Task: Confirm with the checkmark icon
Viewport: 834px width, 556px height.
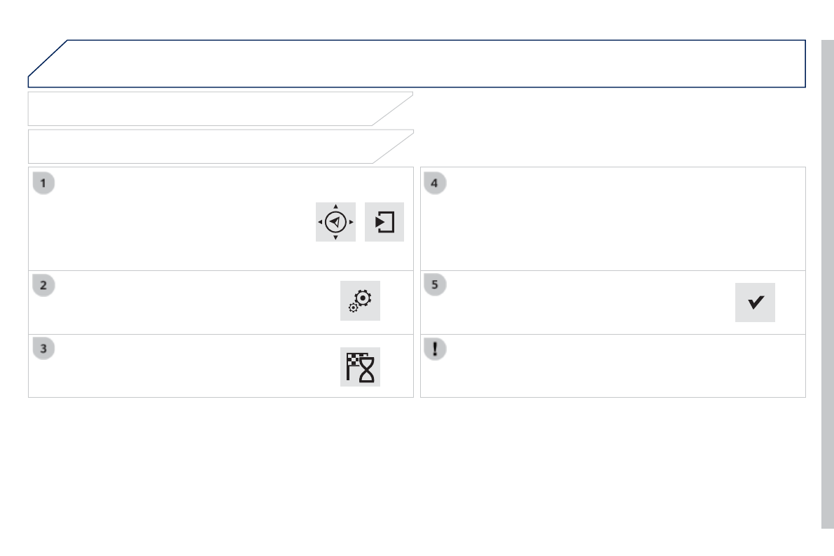Action: coord(755,303)
